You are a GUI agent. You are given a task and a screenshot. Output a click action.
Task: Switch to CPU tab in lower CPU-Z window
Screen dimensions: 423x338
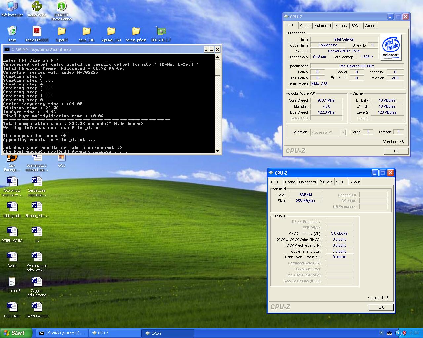coord(275,182)
